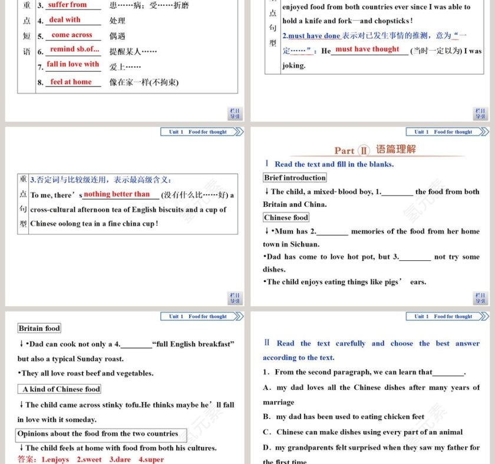
Task: Expand the header arrows on the bottom-left slide
Action: click(238, 316)
